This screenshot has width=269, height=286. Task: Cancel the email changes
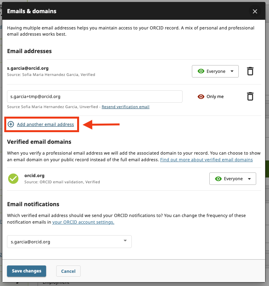tap(68, 271)
